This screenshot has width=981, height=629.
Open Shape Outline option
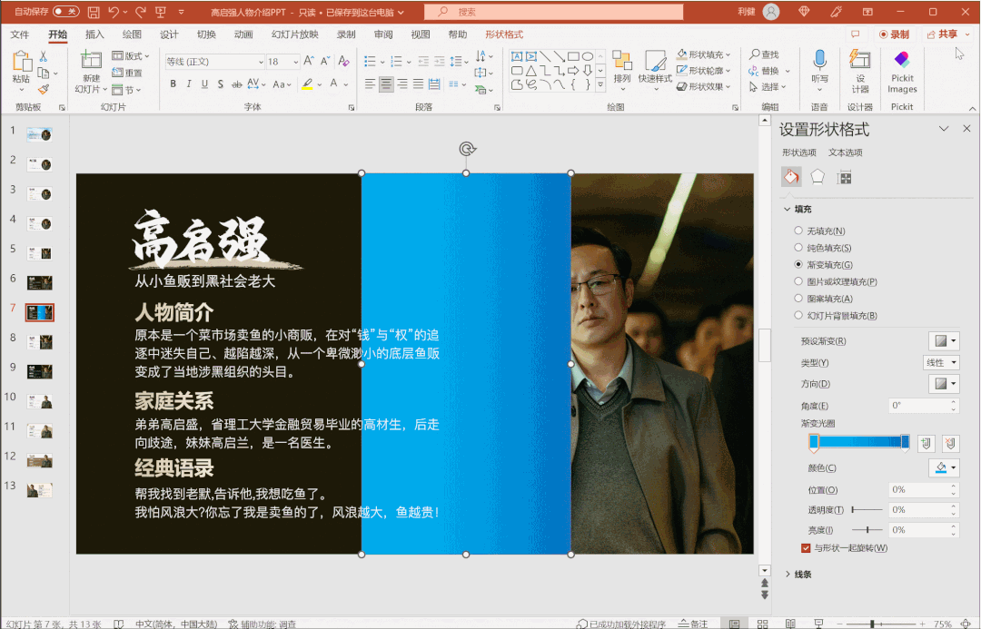pos(705,71)
